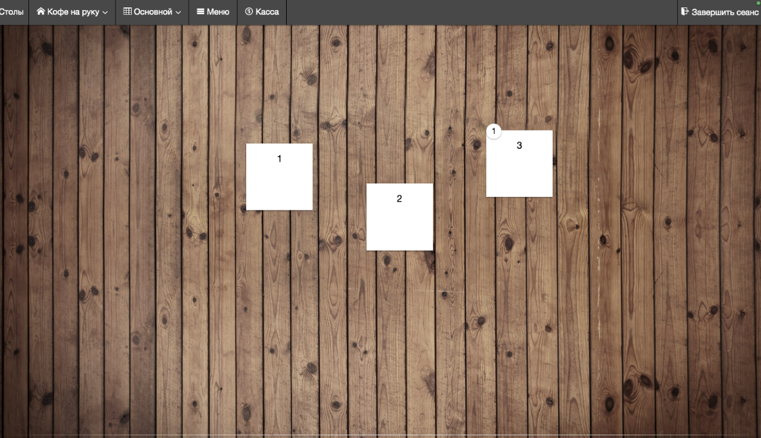Click the green status dot in the top-right corner
The height and width of the screenshot is (438, 761).
[x=758, y=3]
